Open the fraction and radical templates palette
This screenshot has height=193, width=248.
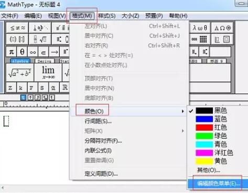point(40,39)
